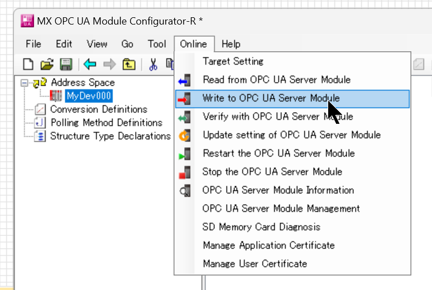Select Polling Method Definitions tree label
432x290 pixels.
107,123
